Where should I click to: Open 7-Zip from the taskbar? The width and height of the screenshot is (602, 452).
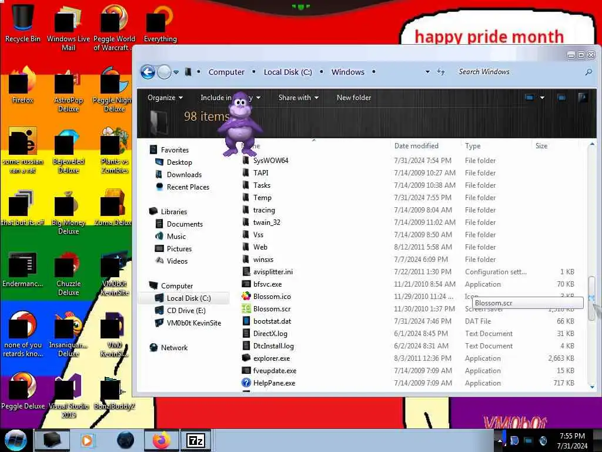point(195,440)
